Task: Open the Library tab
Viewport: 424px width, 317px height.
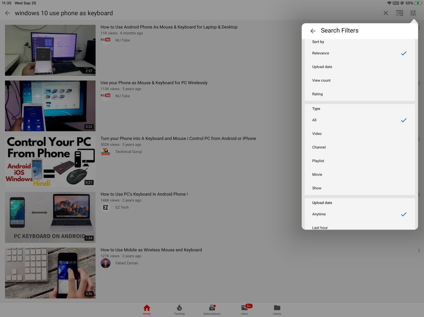Action: tap(277, 310)
